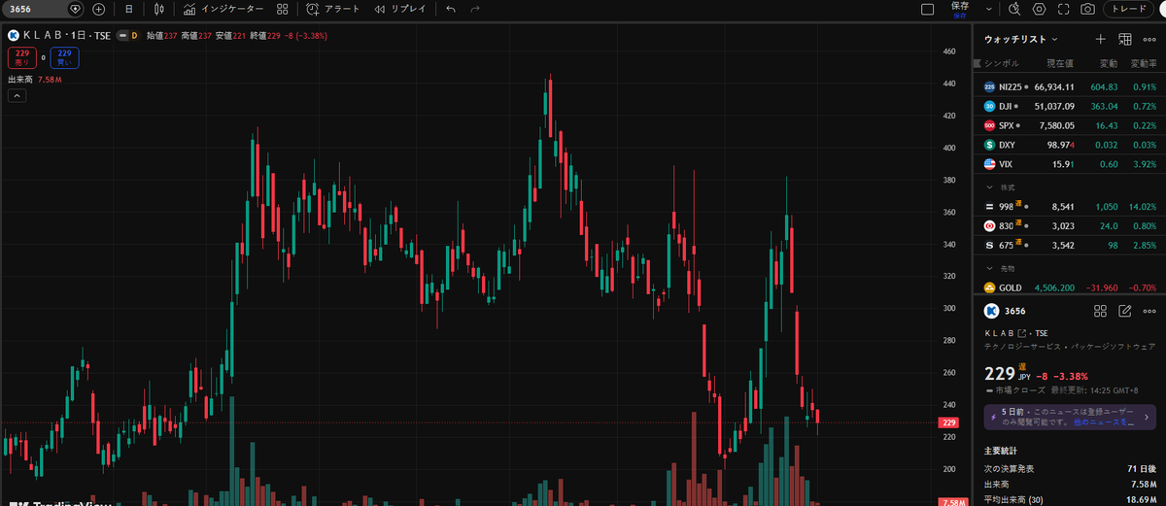Click the 7.58M volume label on axis
Image resolution: width=1166 pixels, height=506 pixels.
(x=951, y=502)
